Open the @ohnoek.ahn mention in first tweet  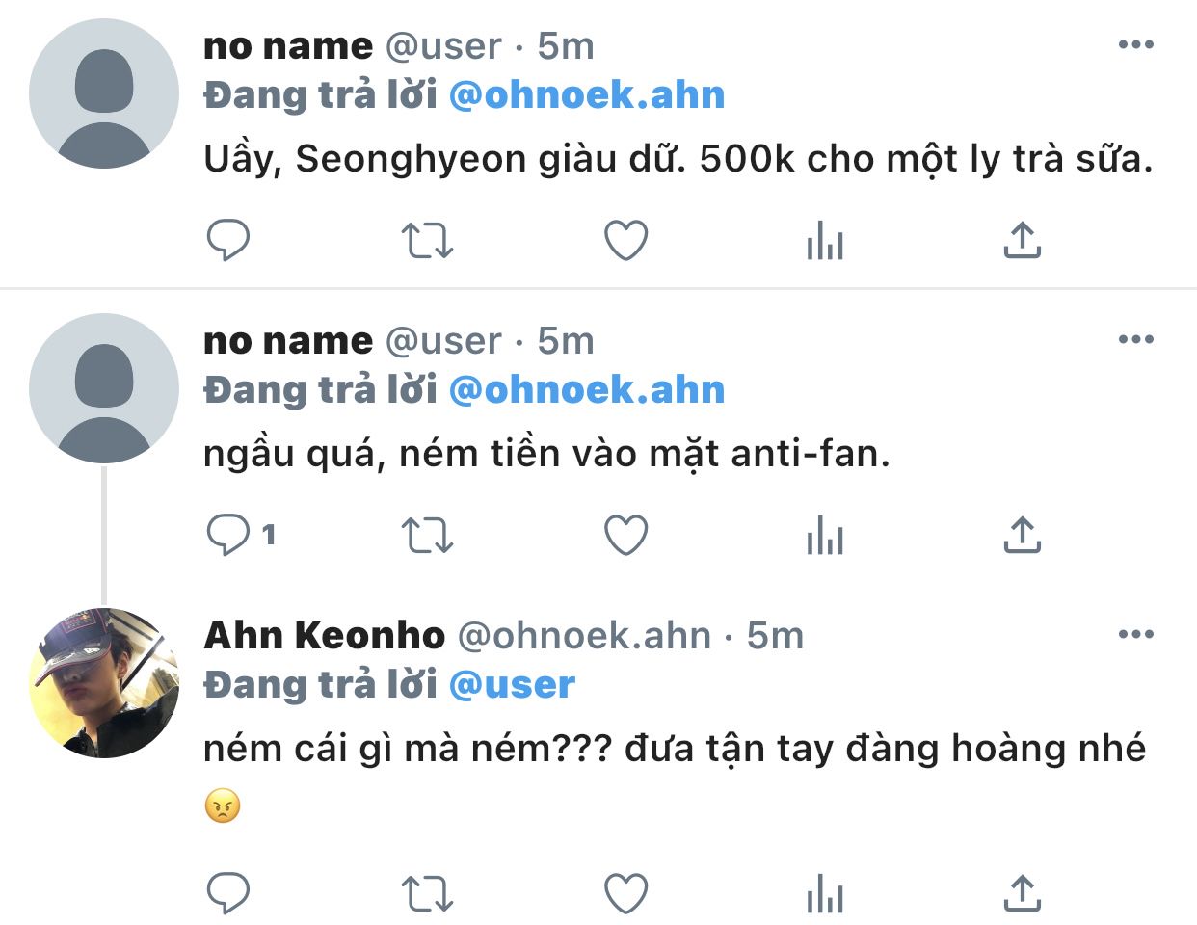[586, 95]
